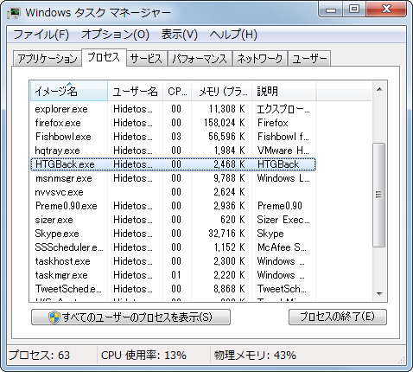
Task: Maximize the Task Manager window
Action: coord(354,10)
